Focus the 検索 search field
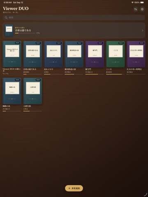Image resolution: width=148 pixels, height=197 pixels. tap(74, 18)
